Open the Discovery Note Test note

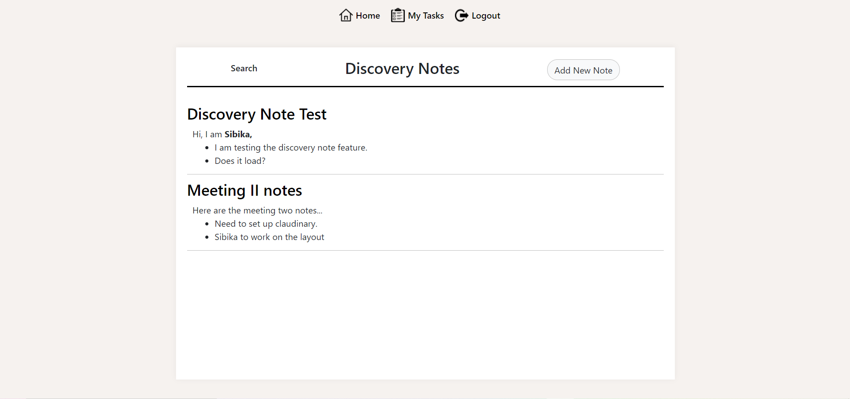257,114
